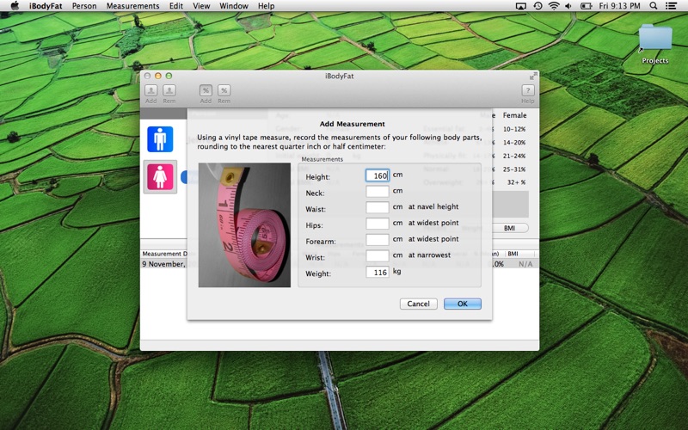Screen dimensions: 688x430
Task: Click the Measurement Date column header
Action: [164, 254]
